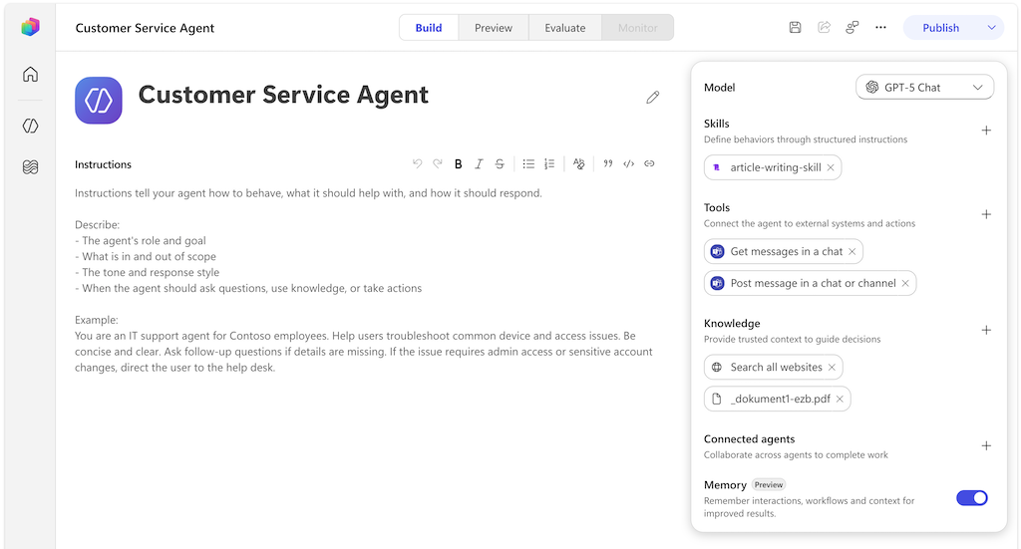Add a knowledge source with plus

pyautogui.click(x=986, y=331)
